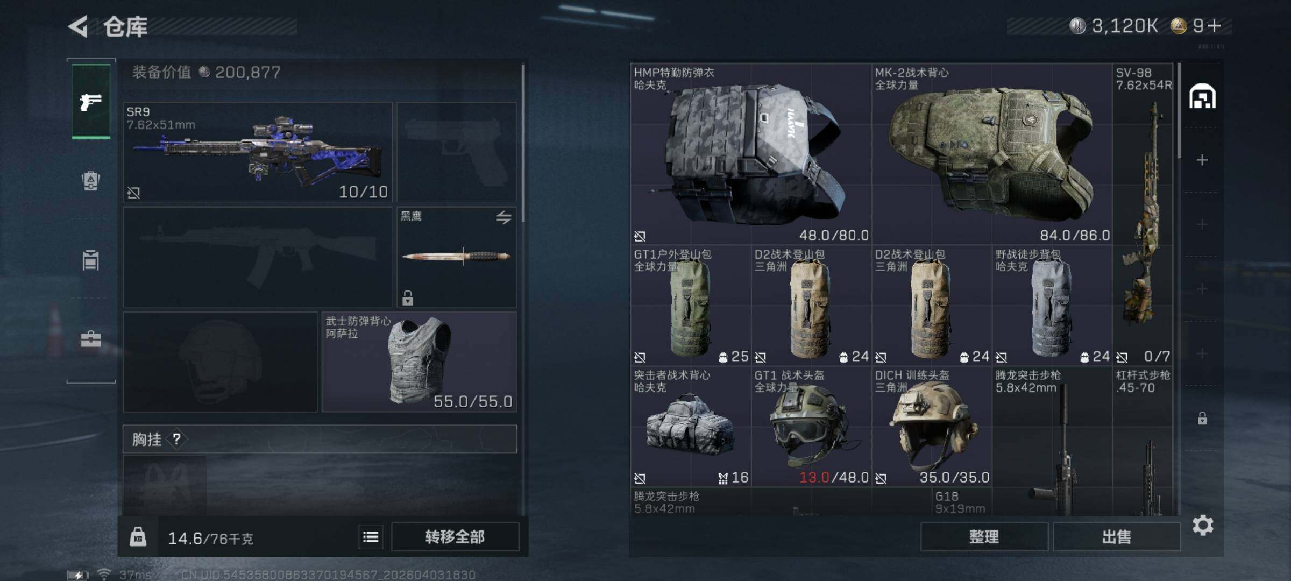Open the chest rig tab in sidebar

click(x=91, y=260)
